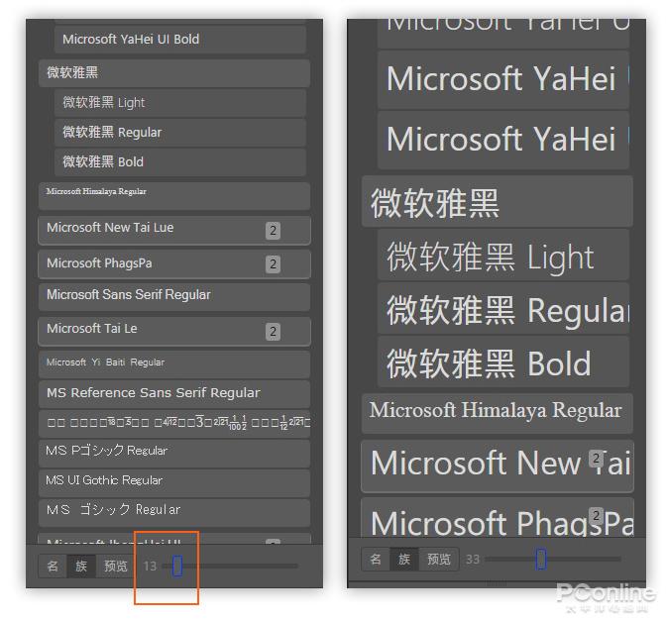
Task: Click the preview size slider handle at 13
Action: point(177,566)
